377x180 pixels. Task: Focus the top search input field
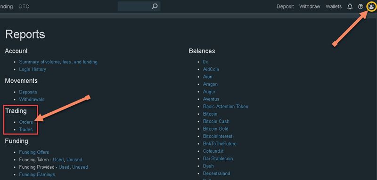click(x=139, y=6)
